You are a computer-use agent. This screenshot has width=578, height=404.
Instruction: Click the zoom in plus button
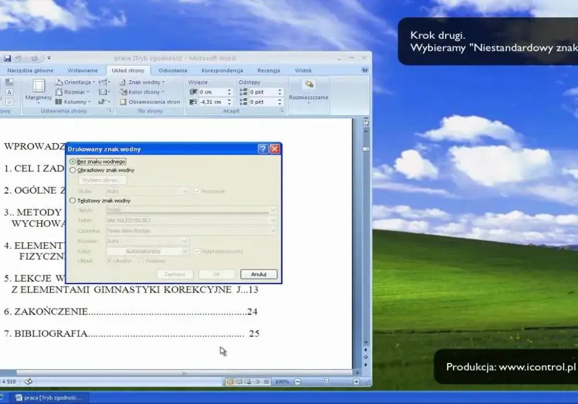(x=356, y=381)
